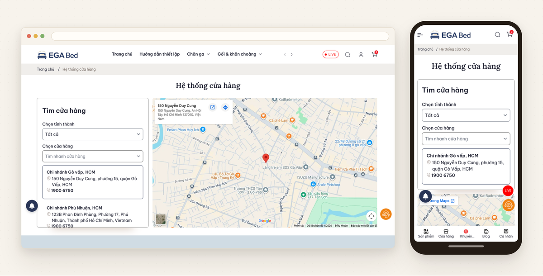Open the map in Maps link on mobile

tap(442, 201)
